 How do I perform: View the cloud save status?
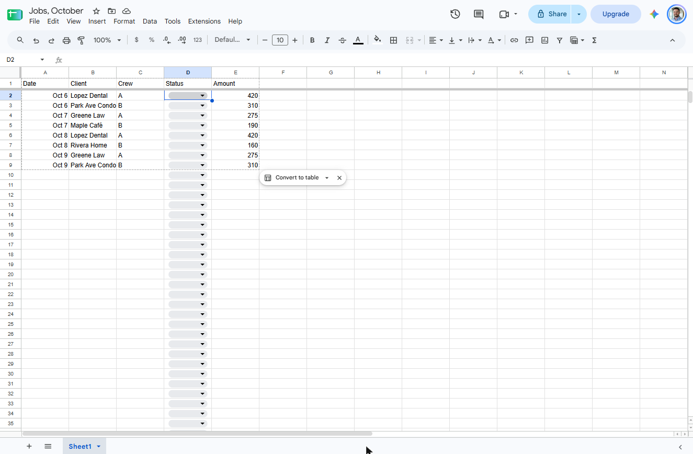(x=127, y=11)
